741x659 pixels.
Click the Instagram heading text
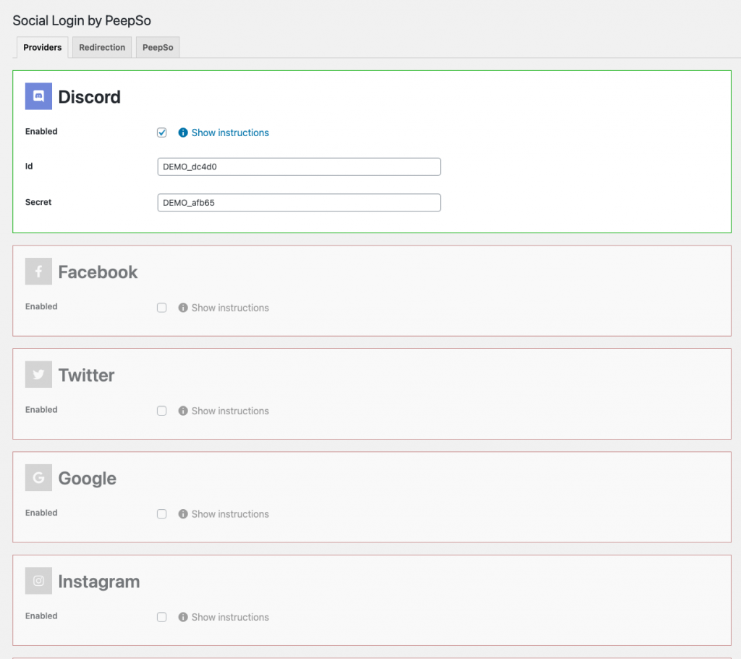click(99, 582)
